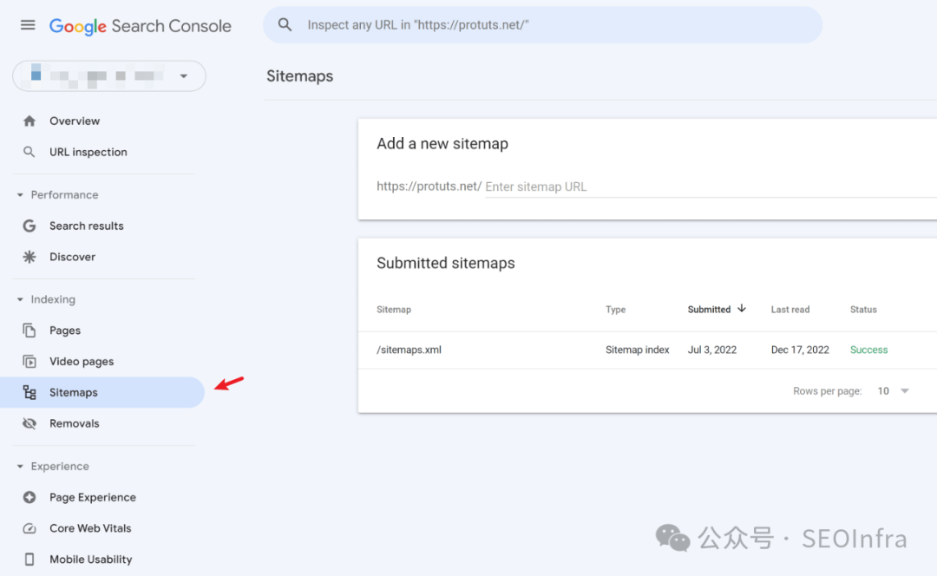This screenshot has height=576, width=937.
Task: Click the Mobile Usability phone icon
Action: coord(29,560)
